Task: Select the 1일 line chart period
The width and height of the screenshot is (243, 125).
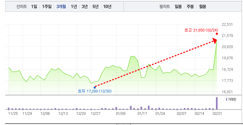Action: pyautogui.click(x=34, y=7)
